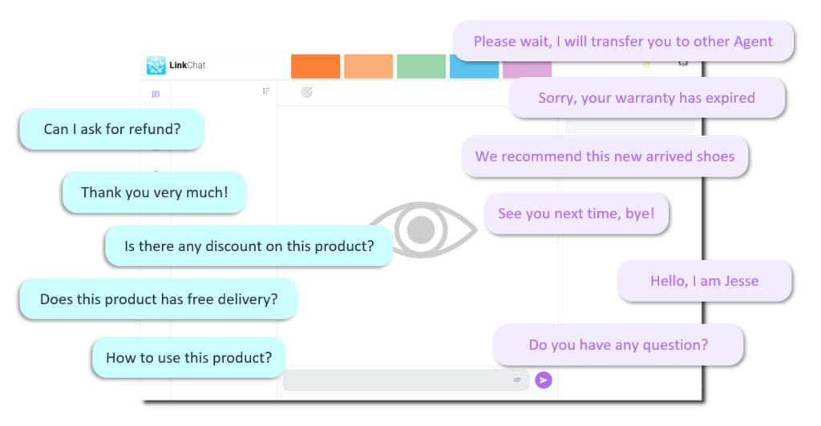This screenshot has height=426, width=821.
Task: Click the sort list icon
Action: 266,91
